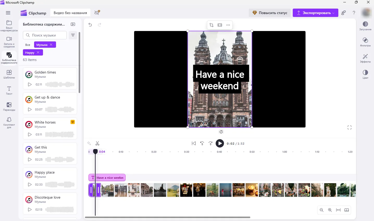Viewport: 374px width, 221px height.
Task: Click the Повысить статус button
Action: click(270, 13)
